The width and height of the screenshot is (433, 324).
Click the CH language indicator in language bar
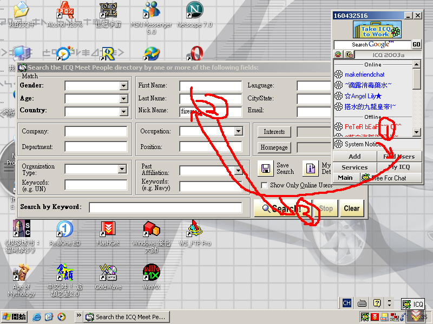(x=346, y=303)
